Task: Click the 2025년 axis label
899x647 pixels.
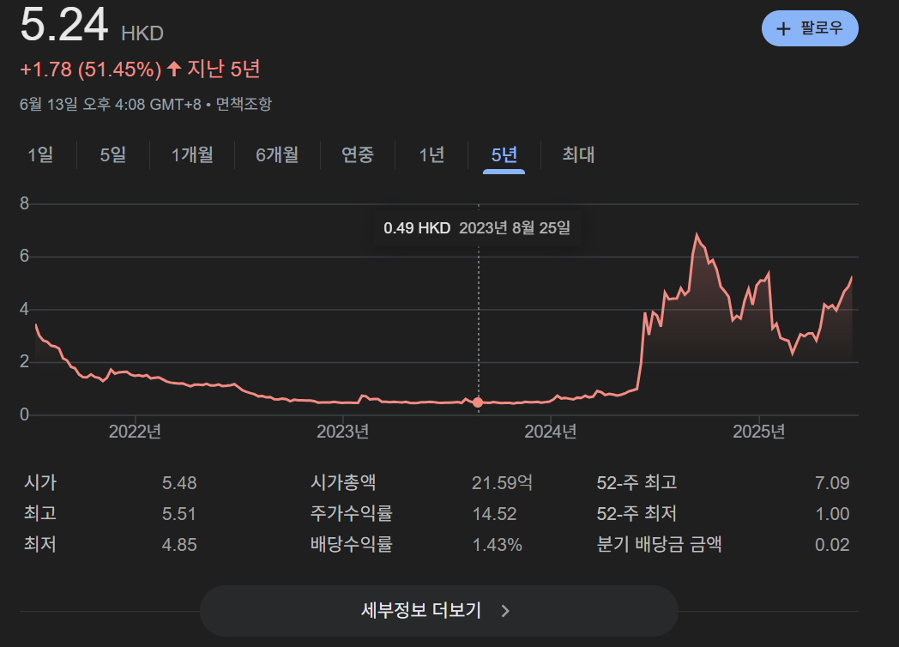Action: 758,432
